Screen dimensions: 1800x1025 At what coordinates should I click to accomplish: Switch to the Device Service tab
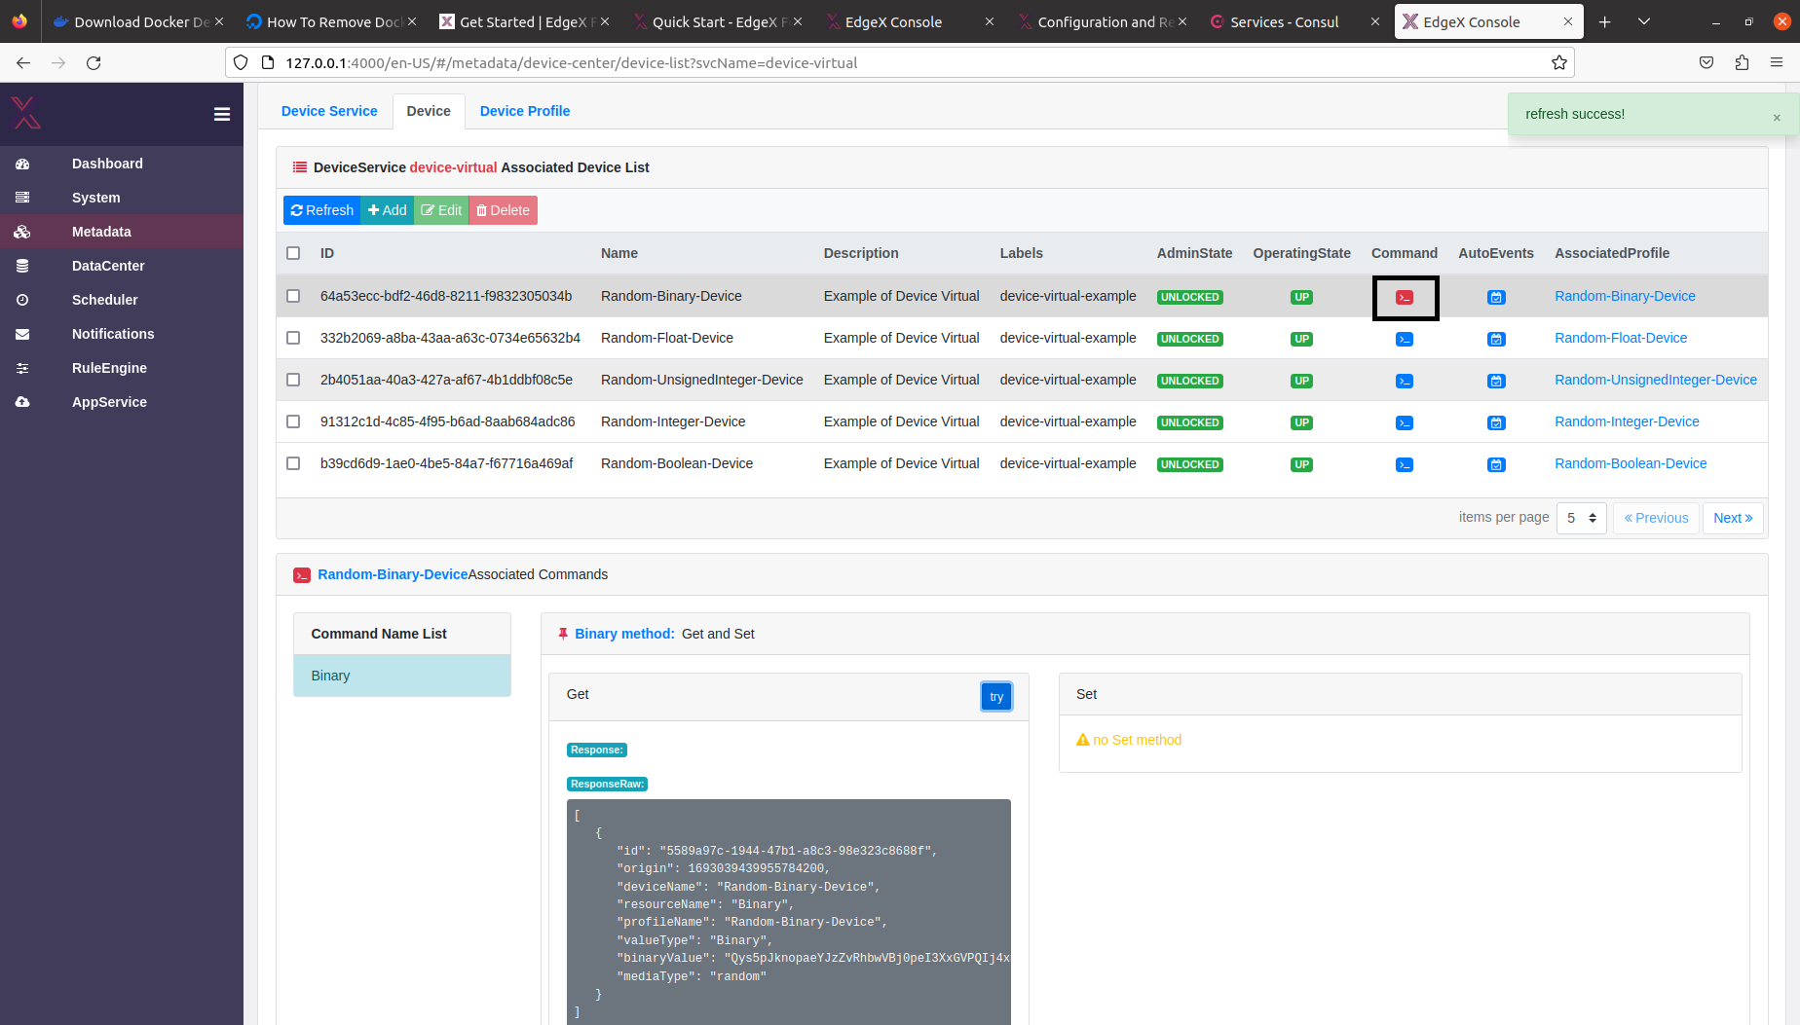(x=329, y=111)
